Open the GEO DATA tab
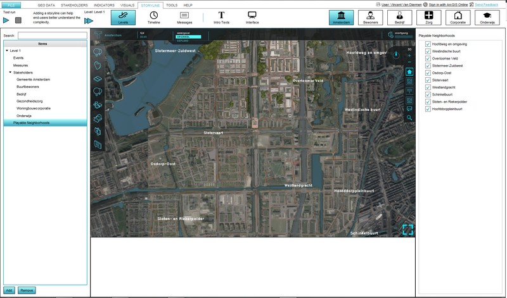The width and height of the screenshot is (507, 298). [46, 5]
